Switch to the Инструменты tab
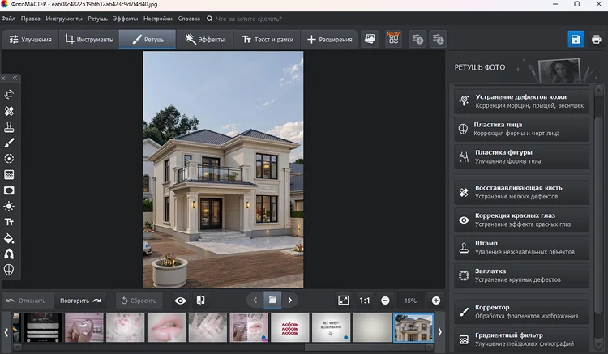 point(89,40)
